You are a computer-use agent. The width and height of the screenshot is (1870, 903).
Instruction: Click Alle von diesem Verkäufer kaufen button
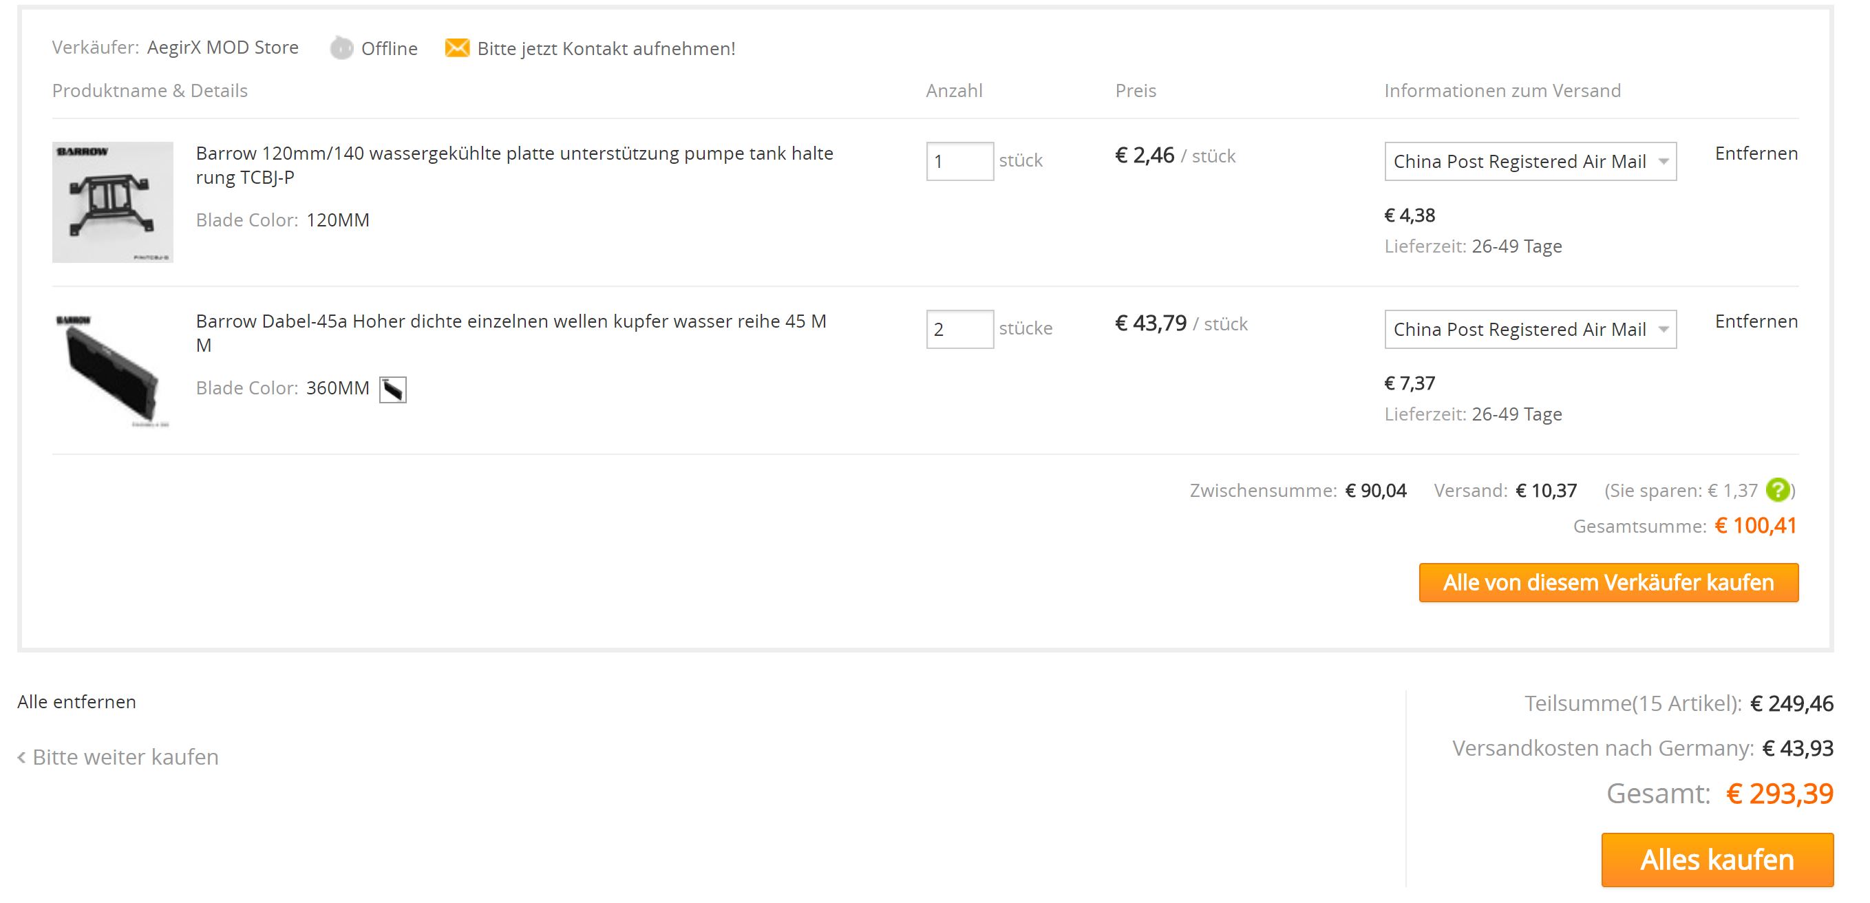click(x=1608, y=582)
